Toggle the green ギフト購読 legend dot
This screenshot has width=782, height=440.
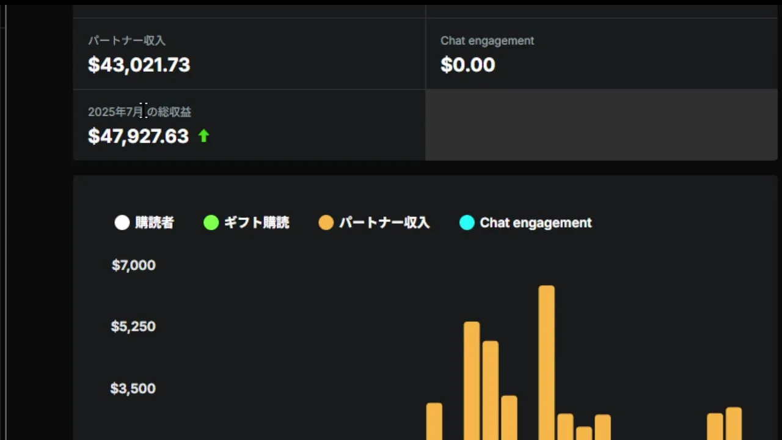tap(211, 223)
